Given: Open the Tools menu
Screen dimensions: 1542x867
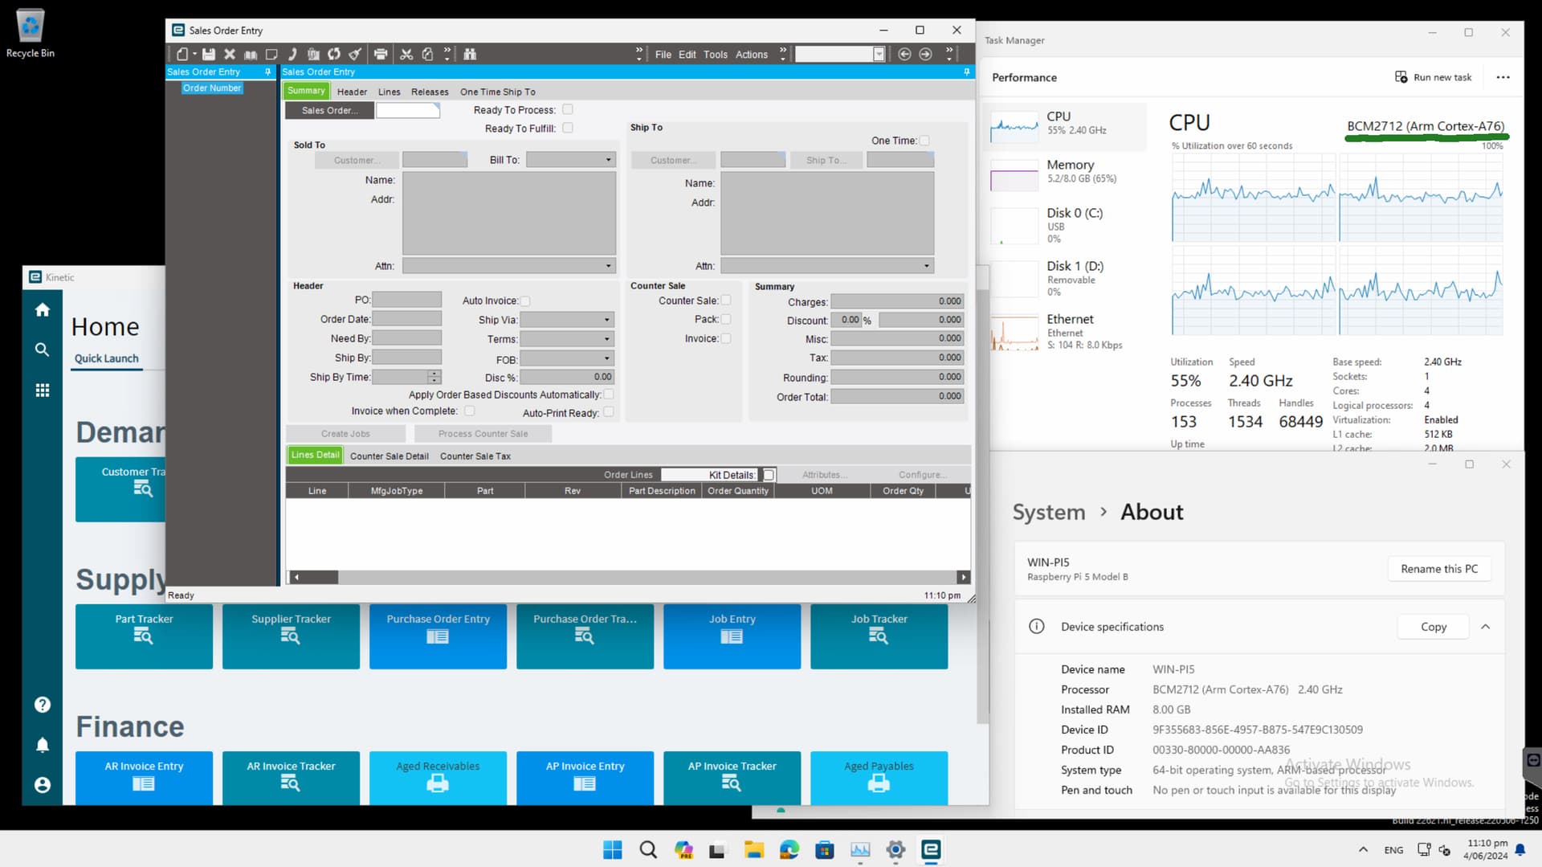Looking at the screenshot, I should coord(715,55).
